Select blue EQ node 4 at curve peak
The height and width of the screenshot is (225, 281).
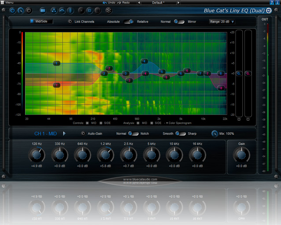(144, 61)
